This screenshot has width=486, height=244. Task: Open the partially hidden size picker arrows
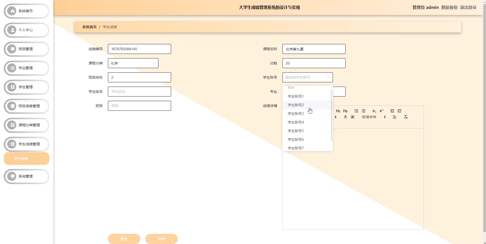pyautogui.click(x=335, y=117)
